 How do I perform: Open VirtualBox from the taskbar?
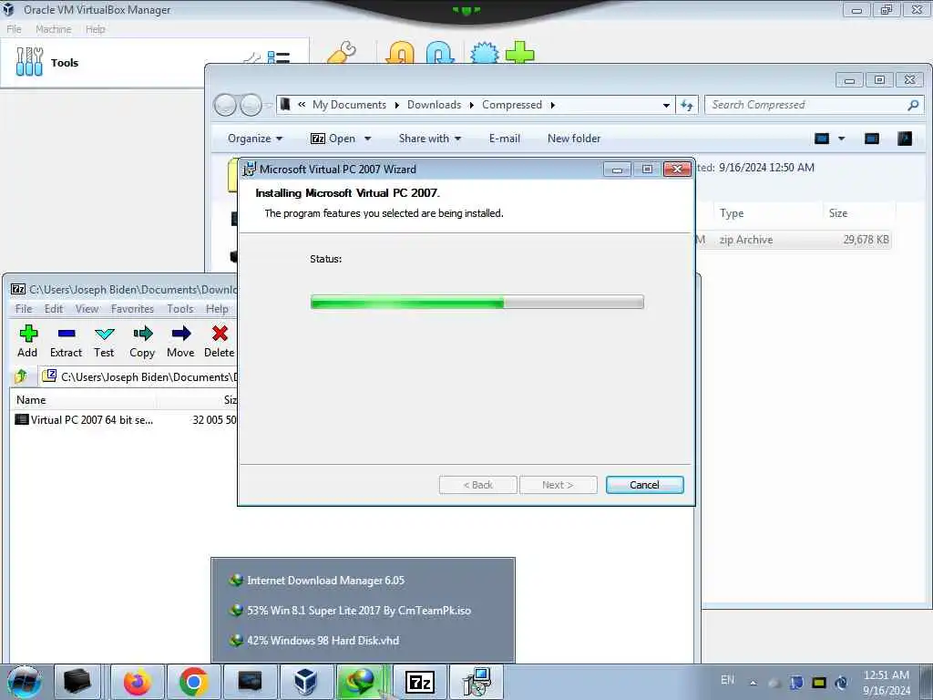coord(305,682)
